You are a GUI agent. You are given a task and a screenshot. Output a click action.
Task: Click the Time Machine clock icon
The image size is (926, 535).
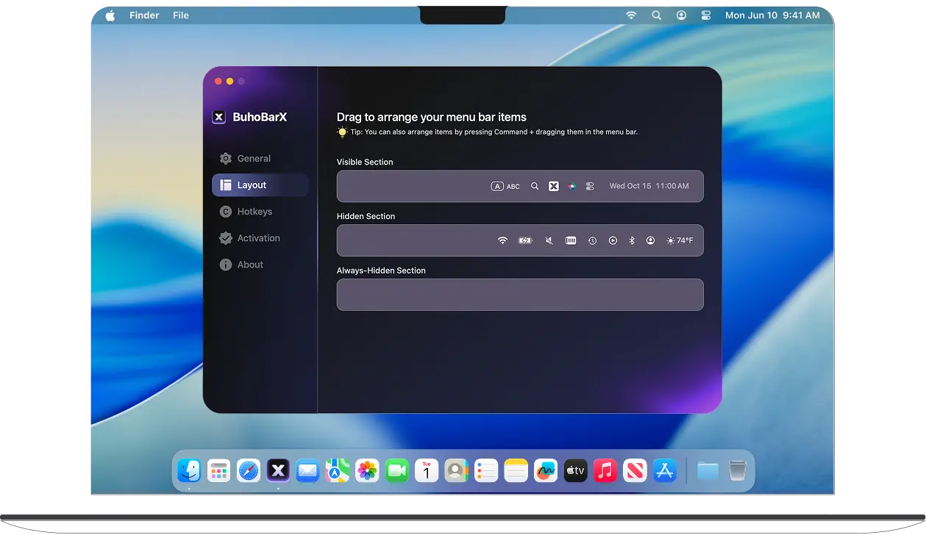tap(592, 240)
